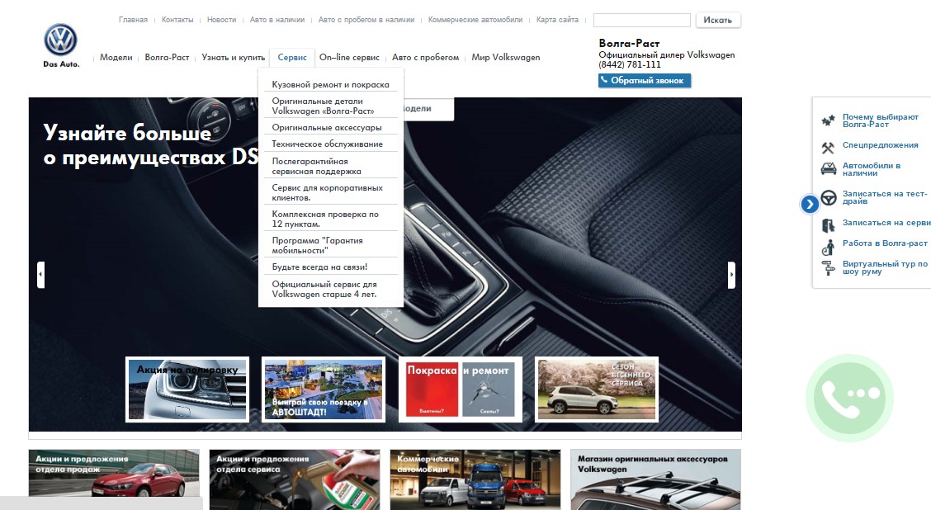931x510 pixels.
Task: Click the Авто в наличии top link
Action: [277, 20]
